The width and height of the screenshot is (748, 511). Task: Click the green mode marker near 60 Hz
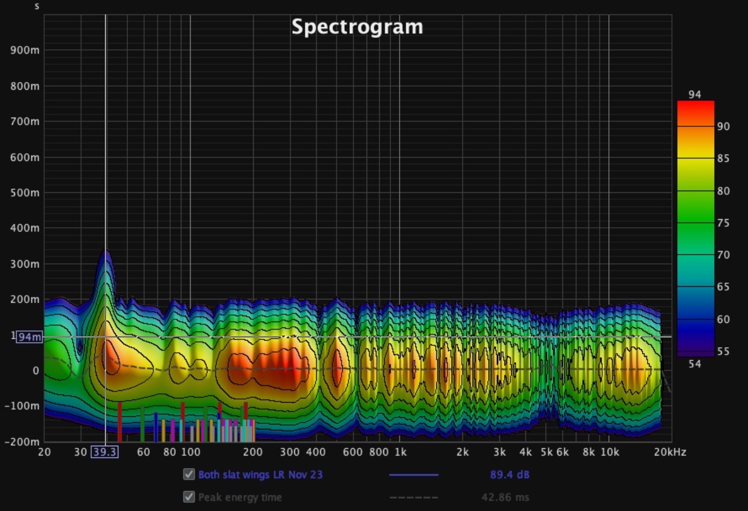(142, 423)
